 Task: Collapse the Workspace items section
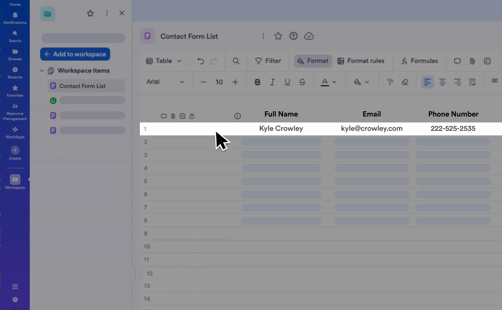(x=42, y=70)
